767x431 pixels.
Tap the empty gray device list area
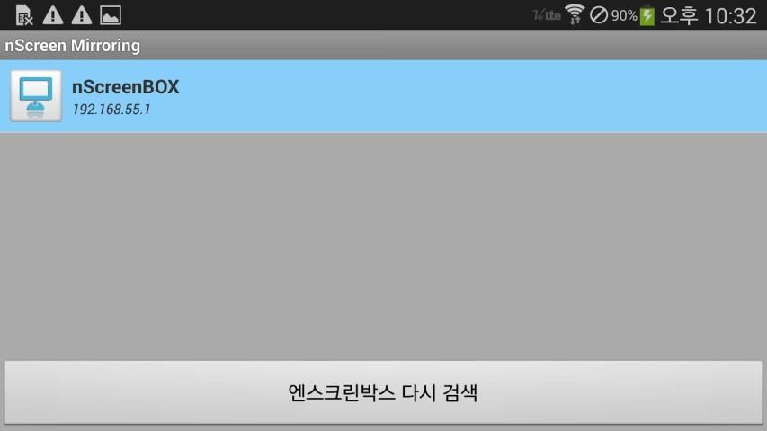coord(383,247)
